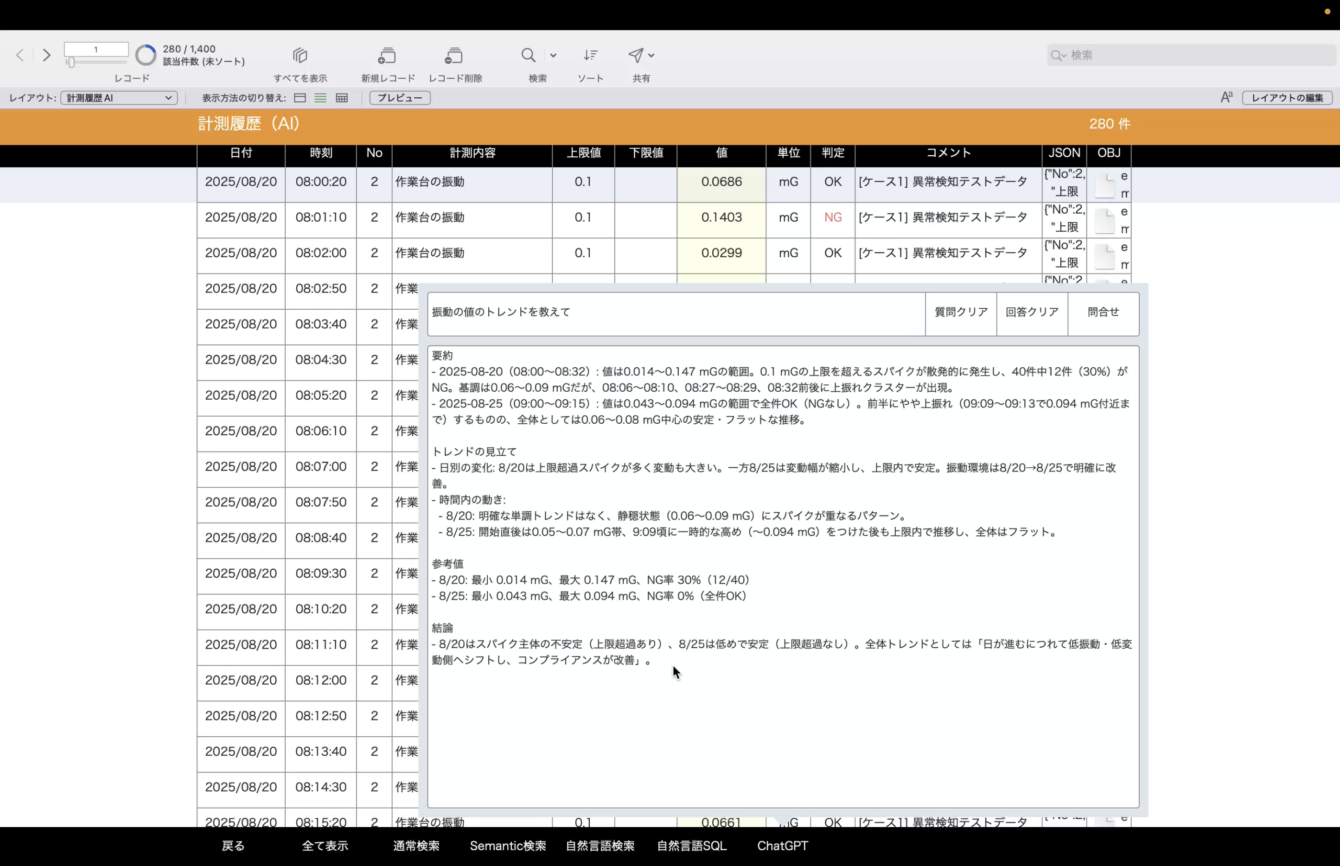Toggle text formatting with Aa control

(1226, 97)
